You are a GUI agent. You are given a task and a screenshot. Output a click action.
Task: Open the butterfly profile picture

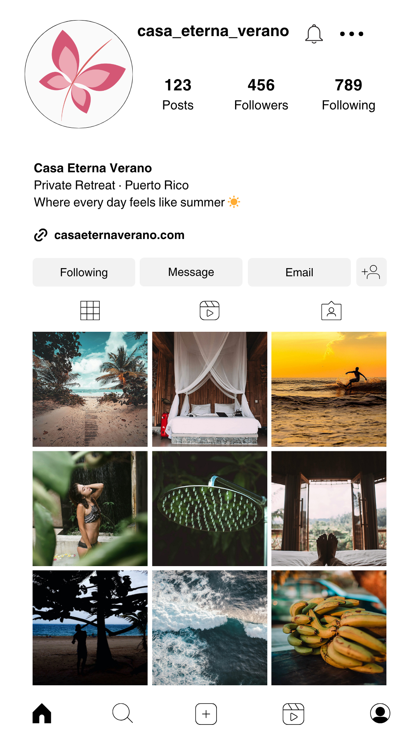tap(79, 74)
